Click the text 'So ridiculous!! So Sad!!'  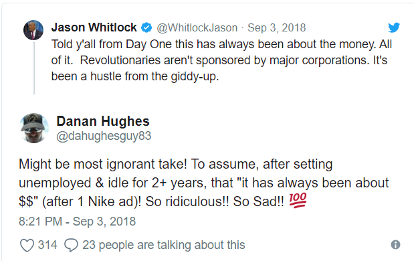pyautogui.click(x=215, y=201)
